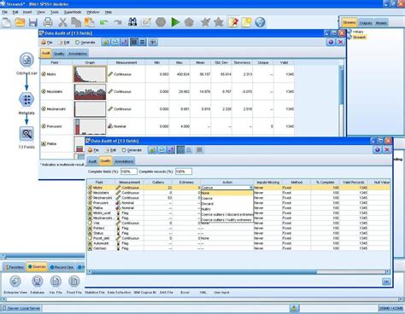The width and height of the screenshot is (405, 314).
Task: Choose Nullify in the Action dropdown list
Action: tap(227, 209)
